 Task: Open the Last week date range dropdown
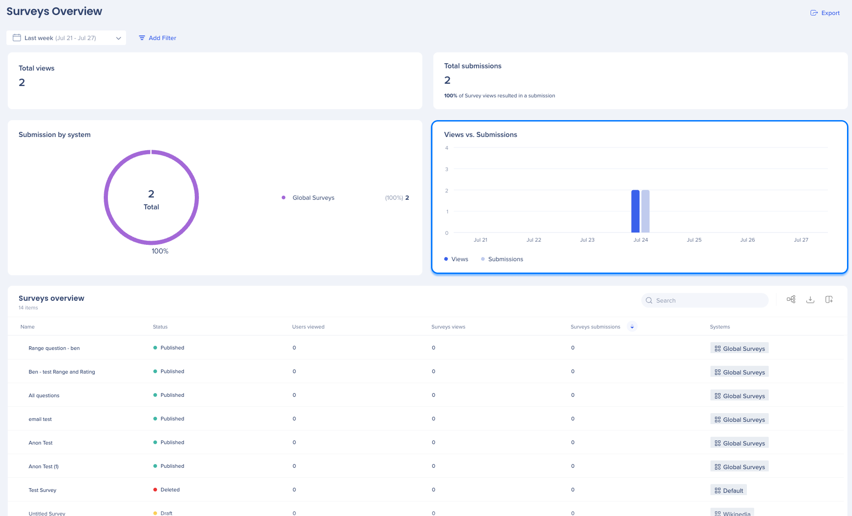[x=66, y=38]
